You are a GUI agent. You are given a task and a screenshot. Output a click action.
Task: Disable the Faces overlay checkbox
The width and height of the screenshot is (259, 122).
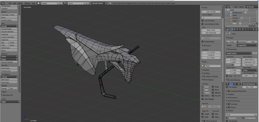pos(203,87)
